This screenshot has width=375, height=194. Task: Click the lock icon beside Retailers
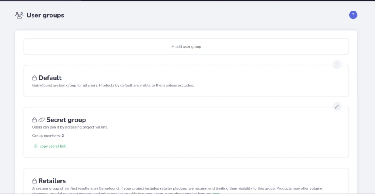tap(34, 181)
